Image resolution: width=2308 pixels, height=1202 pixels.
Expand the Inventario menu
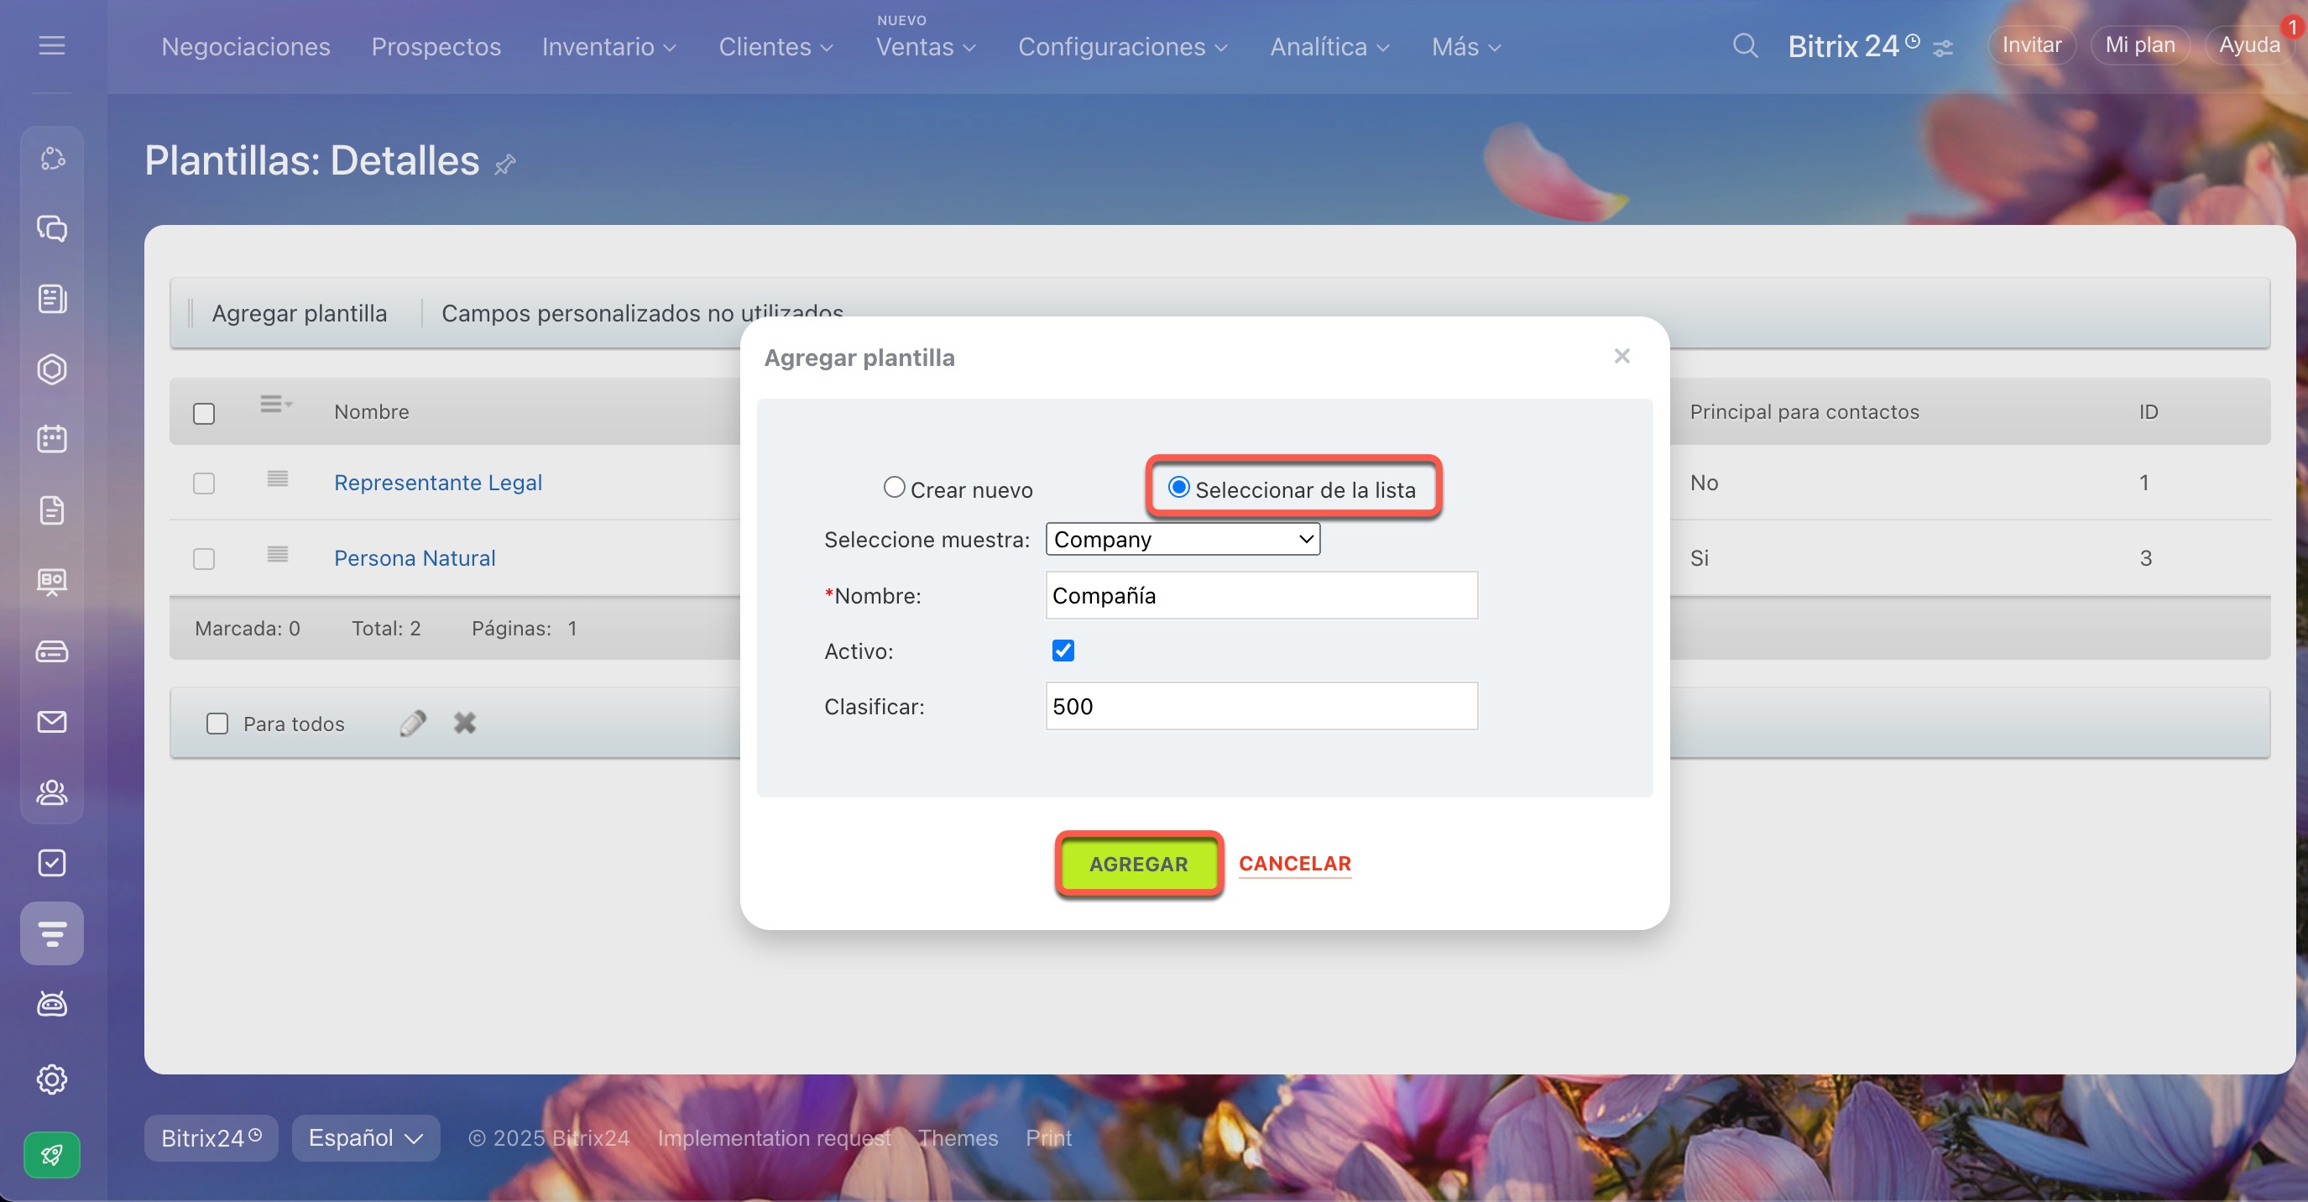(x=609, y=47)
